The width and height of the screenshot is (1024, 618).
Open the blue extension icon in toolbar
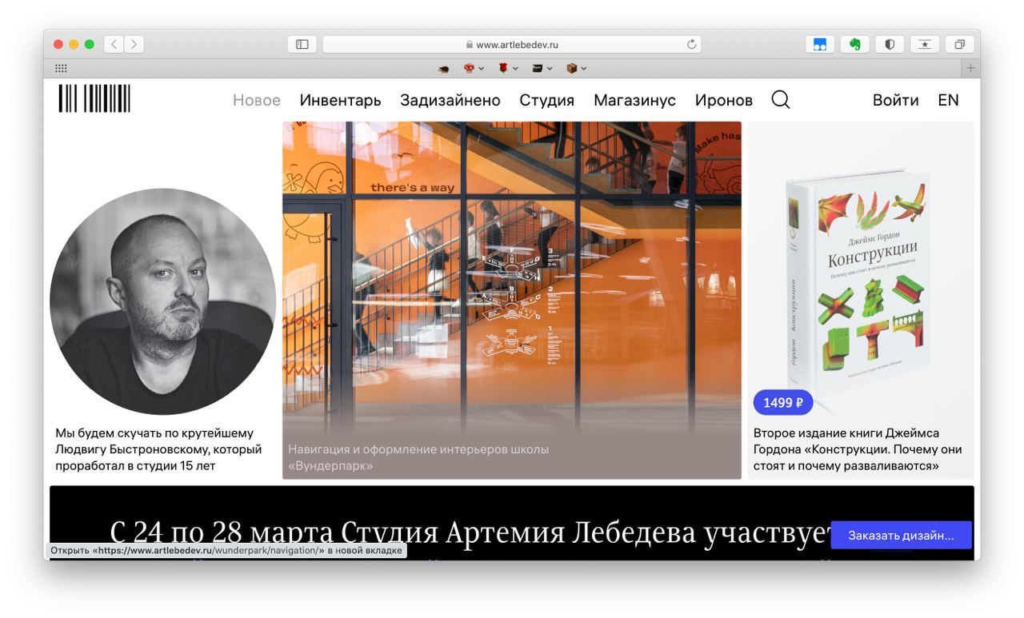pyautogui.click(x=820, y=45)
